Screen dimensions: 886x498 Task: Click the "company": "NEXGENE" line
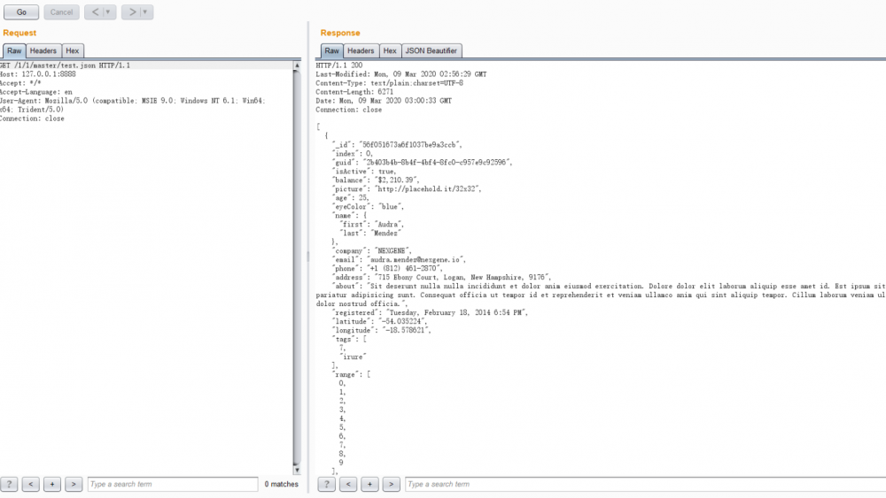point(372,251)
